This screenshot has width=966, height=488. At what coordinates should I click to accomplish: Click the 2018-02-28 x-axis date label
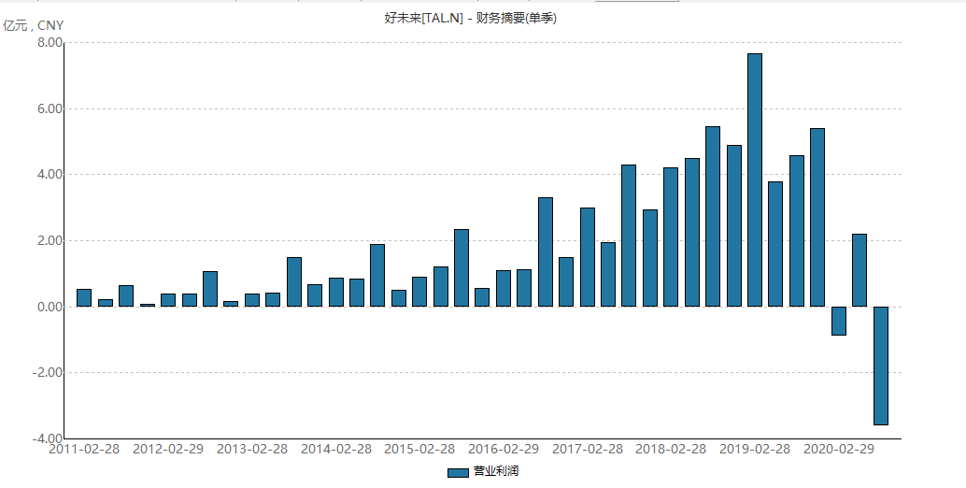[671, 449]
